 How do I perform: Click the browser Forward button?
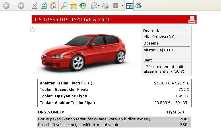(21, 5)
